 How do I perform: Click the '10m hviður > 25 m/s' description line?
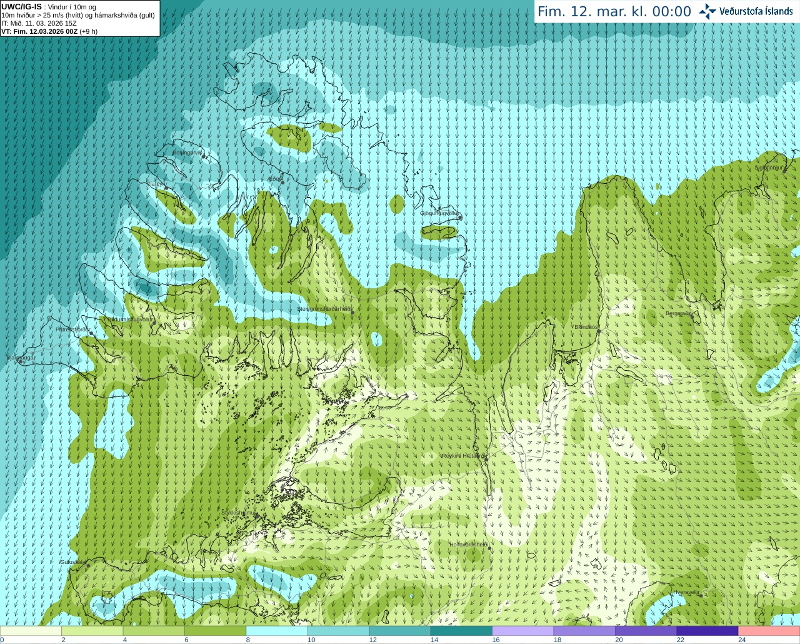(78, 15)
